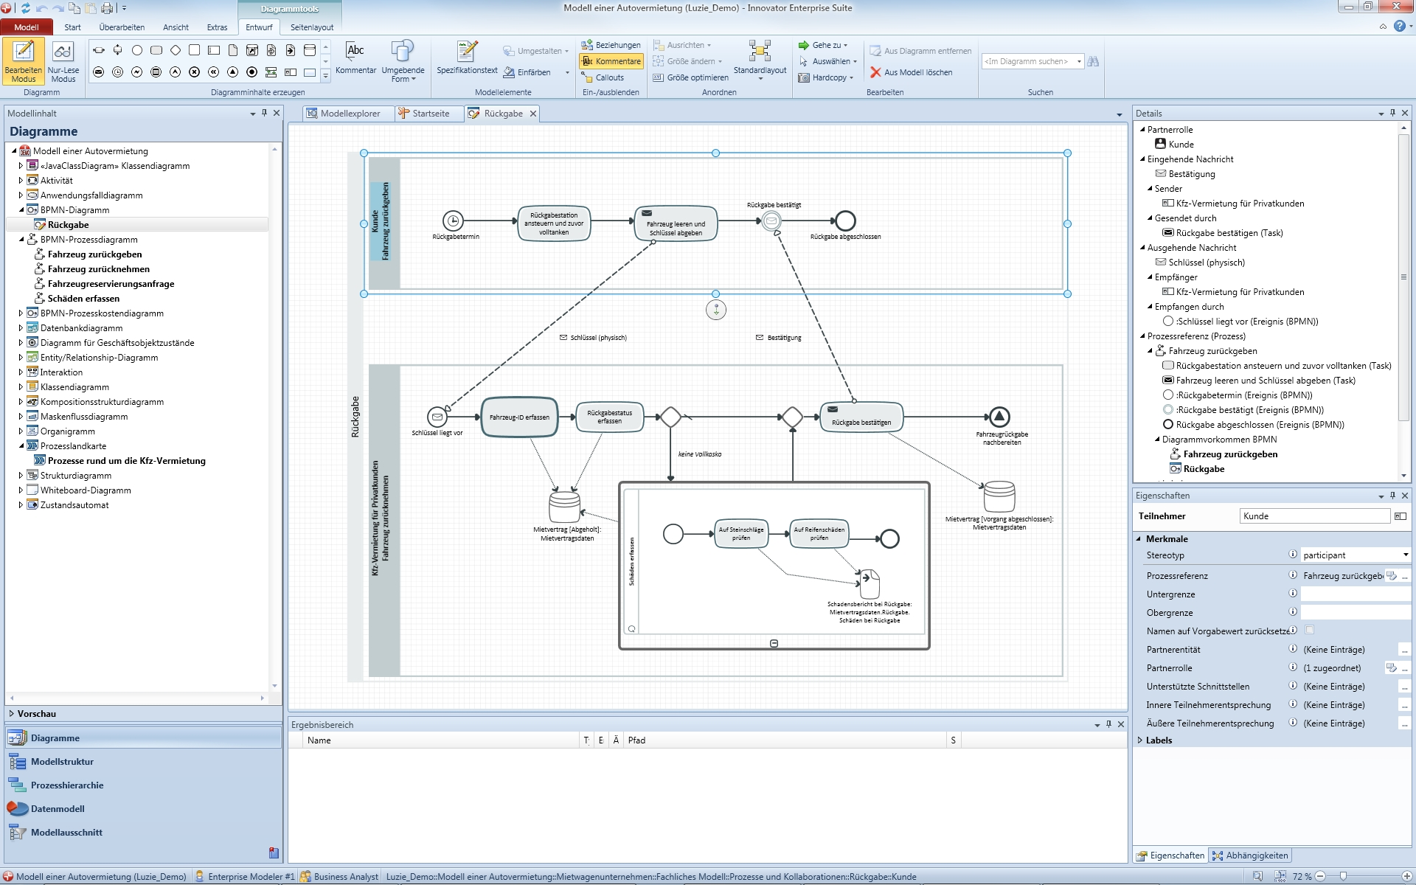This screenshot has width=1416, height=885.
Task: Click Aus Modell löschen red X
Action: point(876,72)
